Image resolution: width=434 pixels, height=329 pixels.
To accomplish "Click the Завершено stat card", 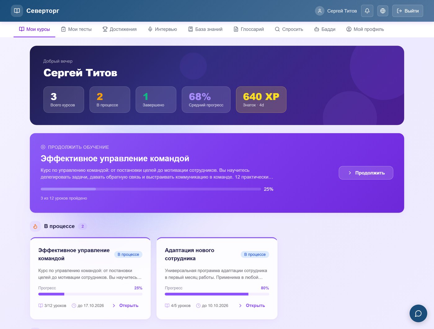I will (x=156, y=99).
